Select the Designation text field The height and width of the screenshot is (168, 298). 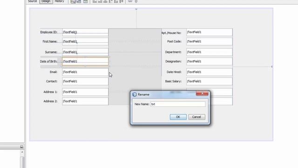(x=209, y=61)
